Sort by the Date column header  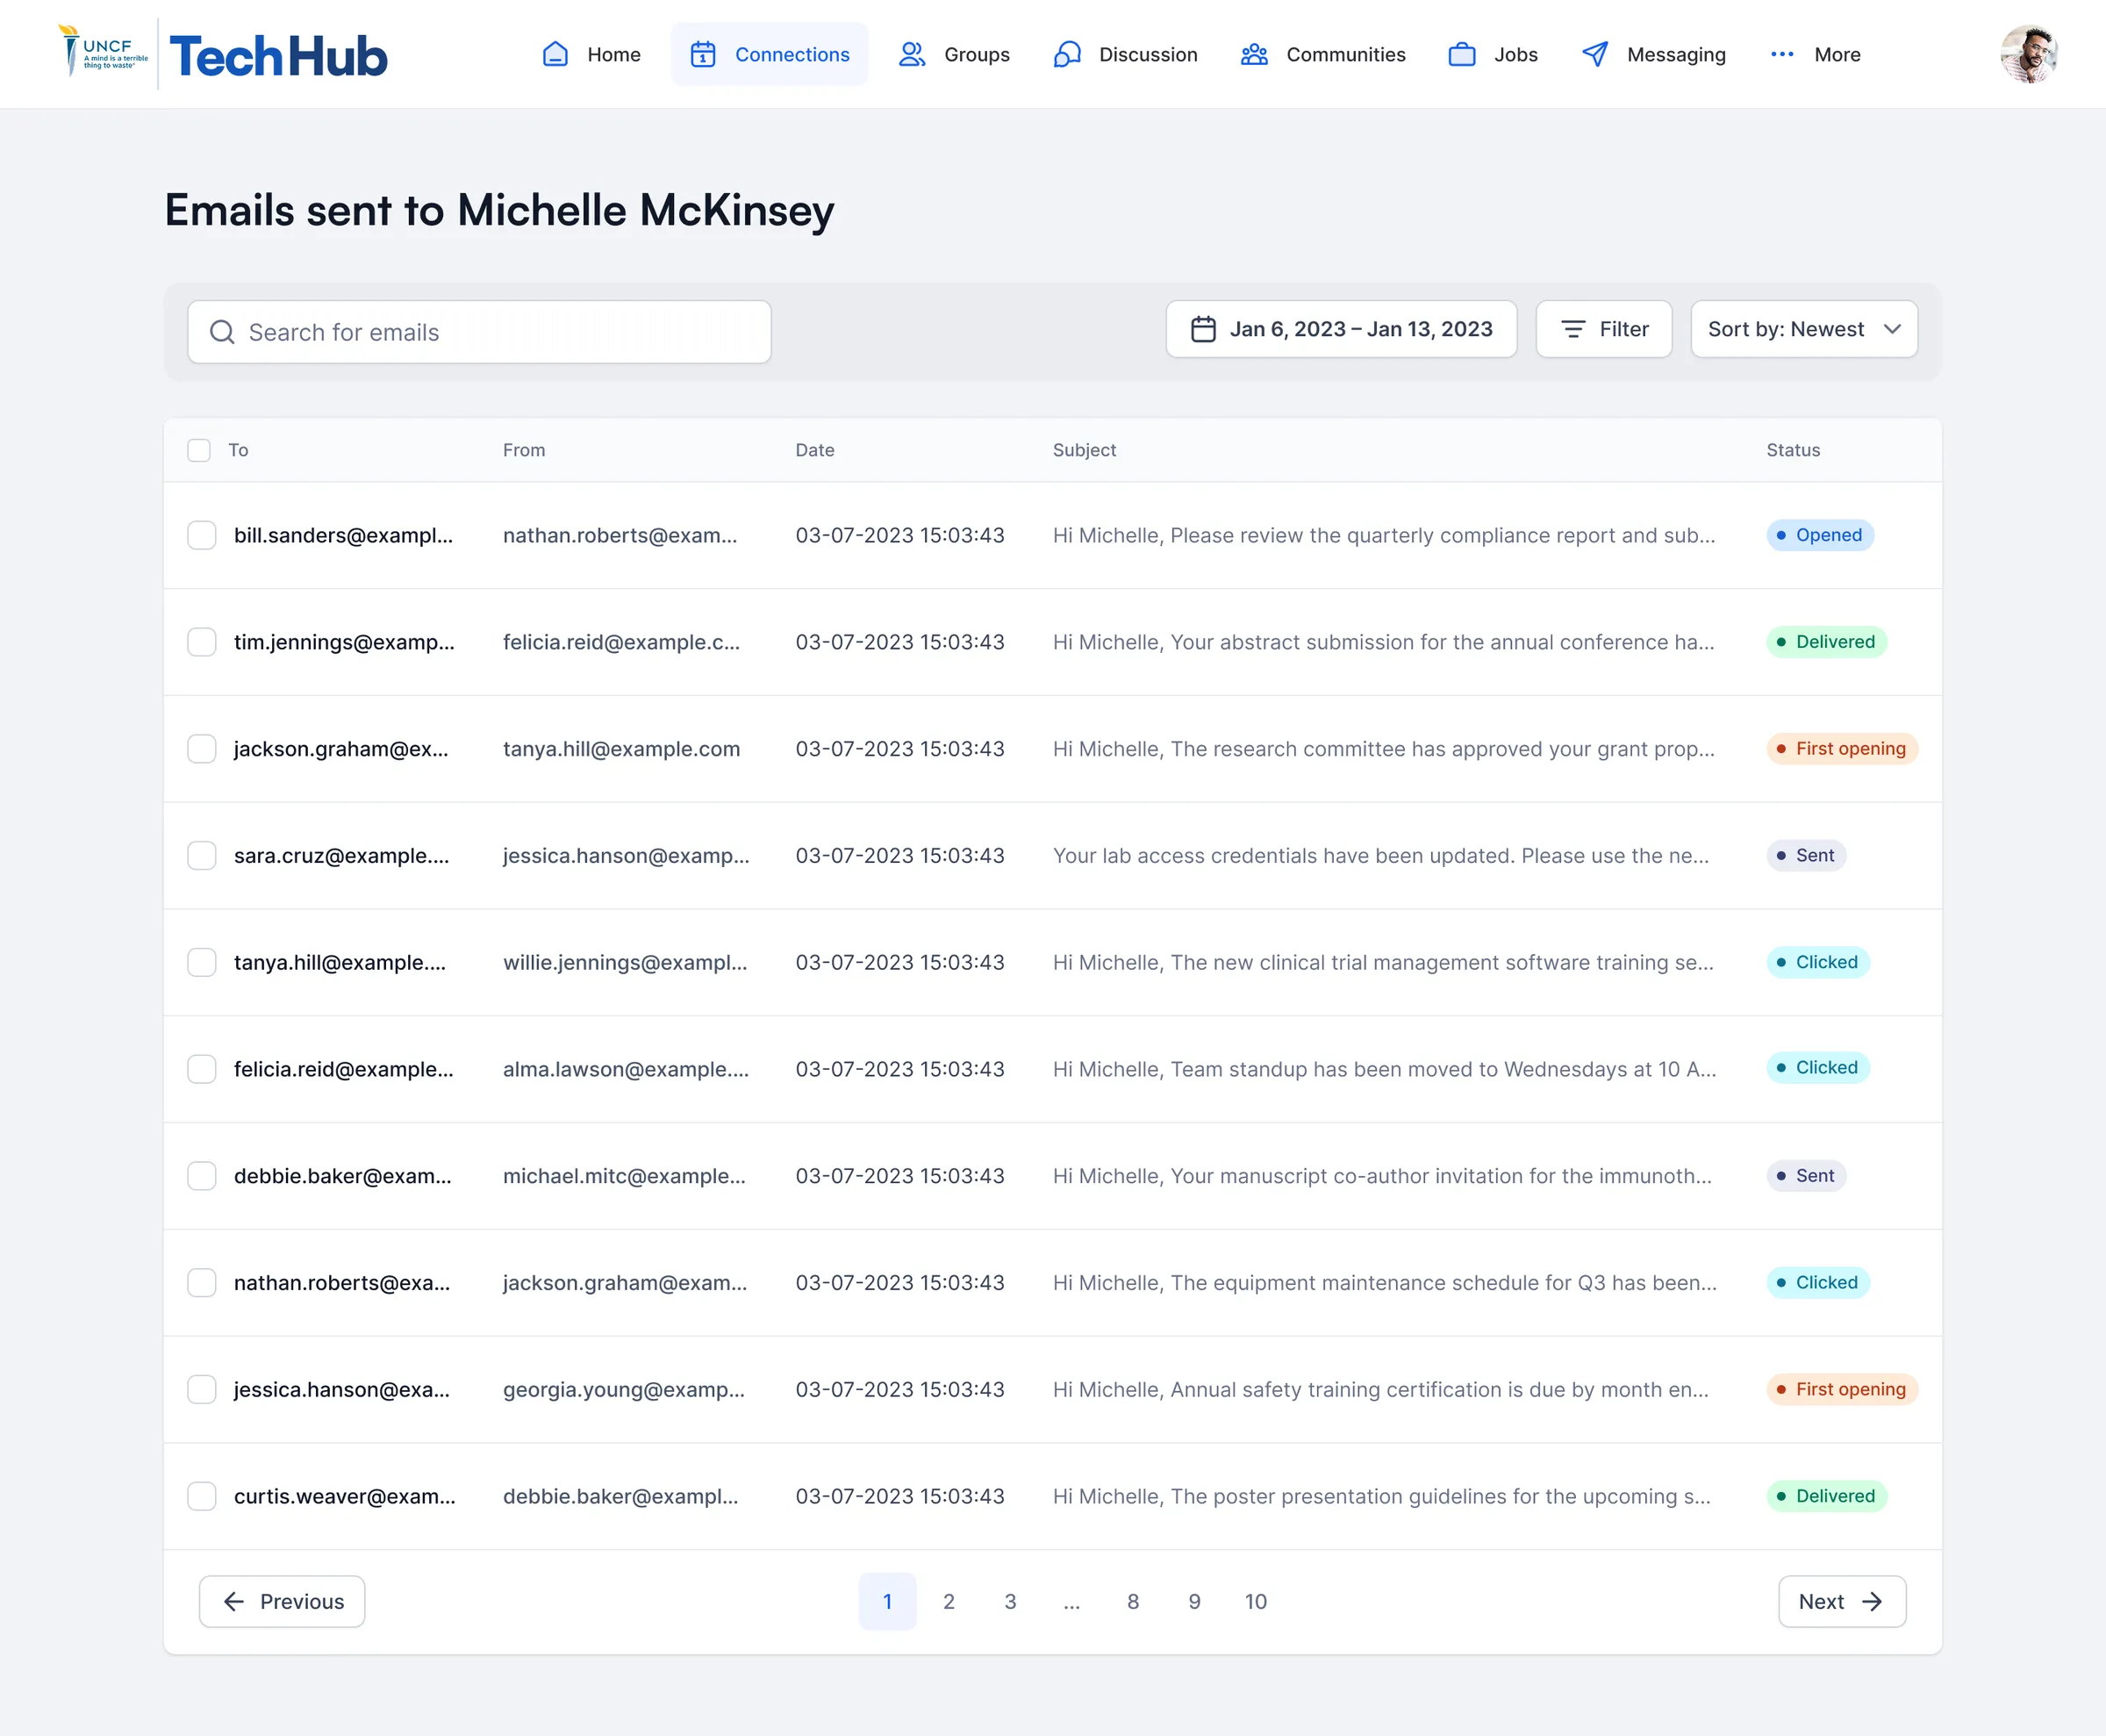(815, 450)
